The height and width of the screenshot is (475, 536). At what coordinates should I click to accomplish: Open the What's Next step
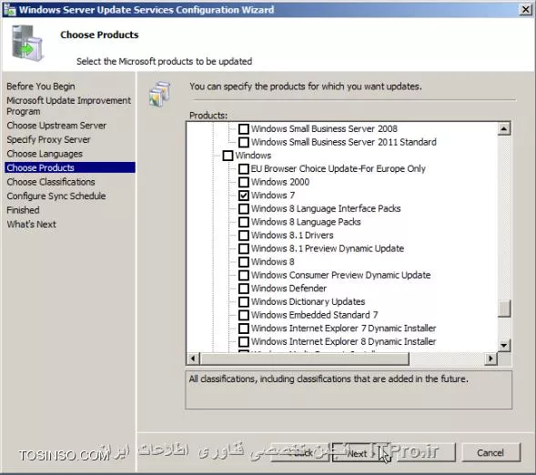pos(32,224)
